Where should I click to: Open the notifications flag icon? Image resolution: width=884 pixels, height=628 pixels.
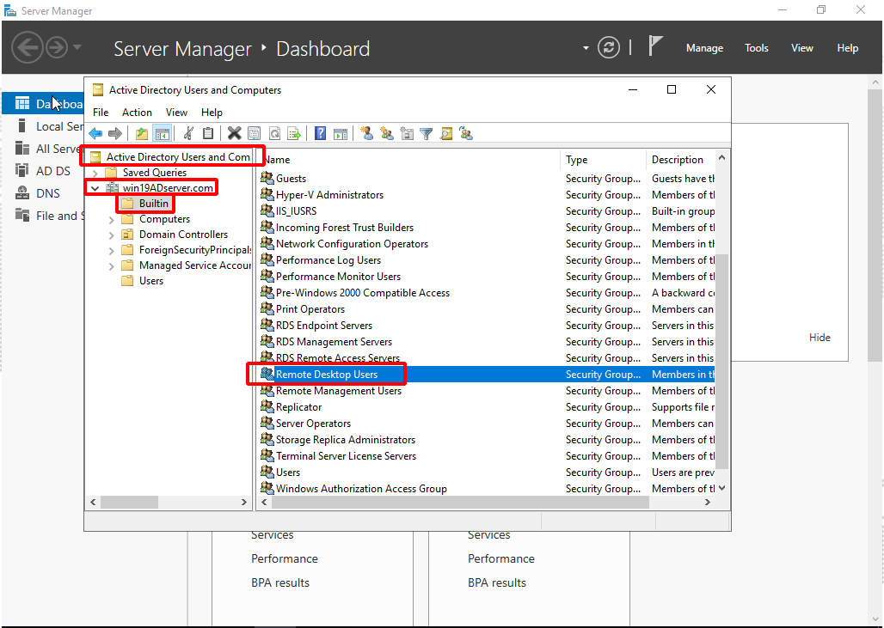[655, 46]
